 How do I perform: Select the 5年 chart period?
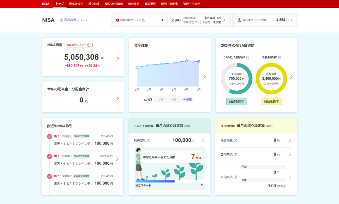[x=174, y=100]
